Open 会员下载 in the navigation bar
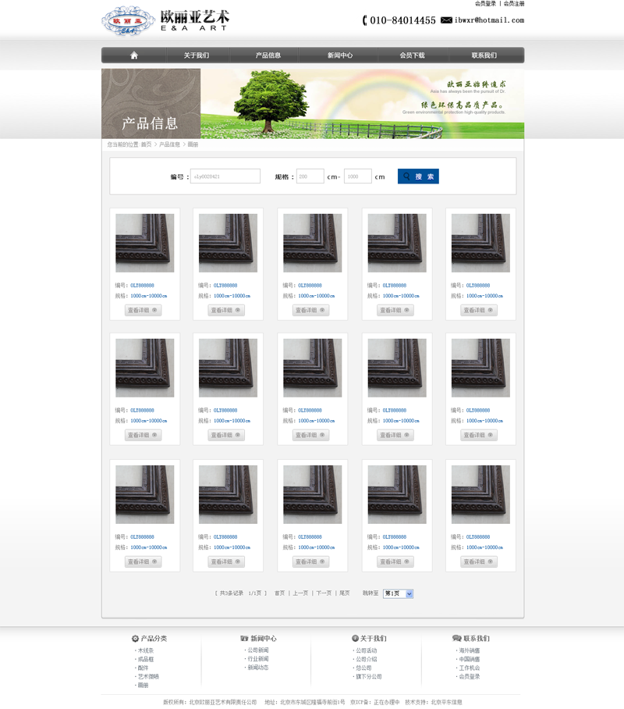 pyautogui.click(x=412, y=55)
